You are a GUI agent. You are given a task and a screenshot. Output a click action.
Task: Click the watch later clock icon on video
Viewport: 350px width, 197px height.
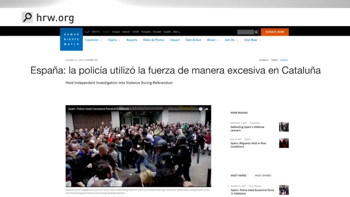click(x=200, y=109)
